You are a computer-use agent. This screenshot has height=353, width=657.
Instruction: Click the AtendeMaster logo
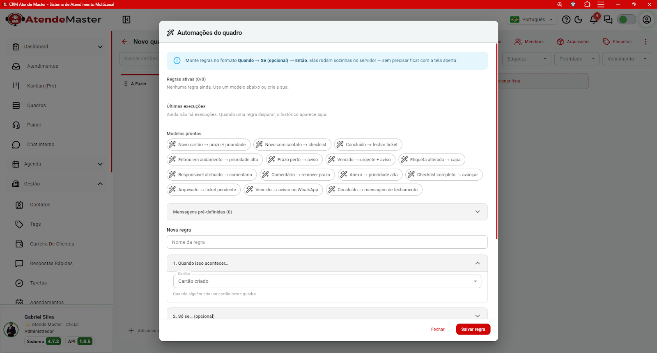(53, 19)
